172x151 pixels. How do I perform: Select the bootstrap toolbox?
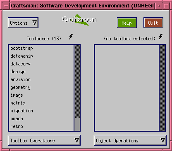coord(41,48)
